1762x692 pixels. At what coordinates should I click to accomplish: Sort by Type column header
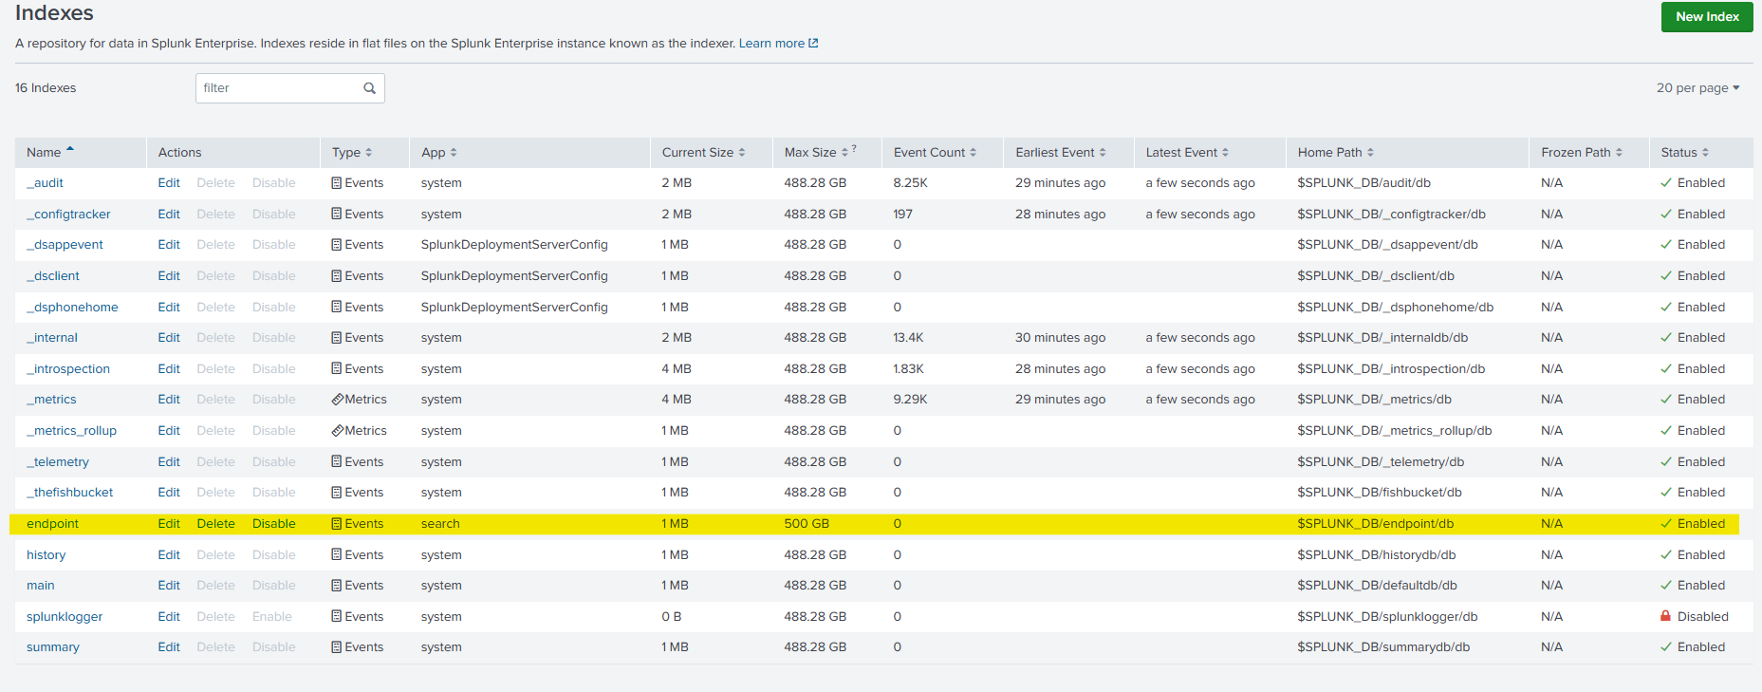click(x=352, y=153)
